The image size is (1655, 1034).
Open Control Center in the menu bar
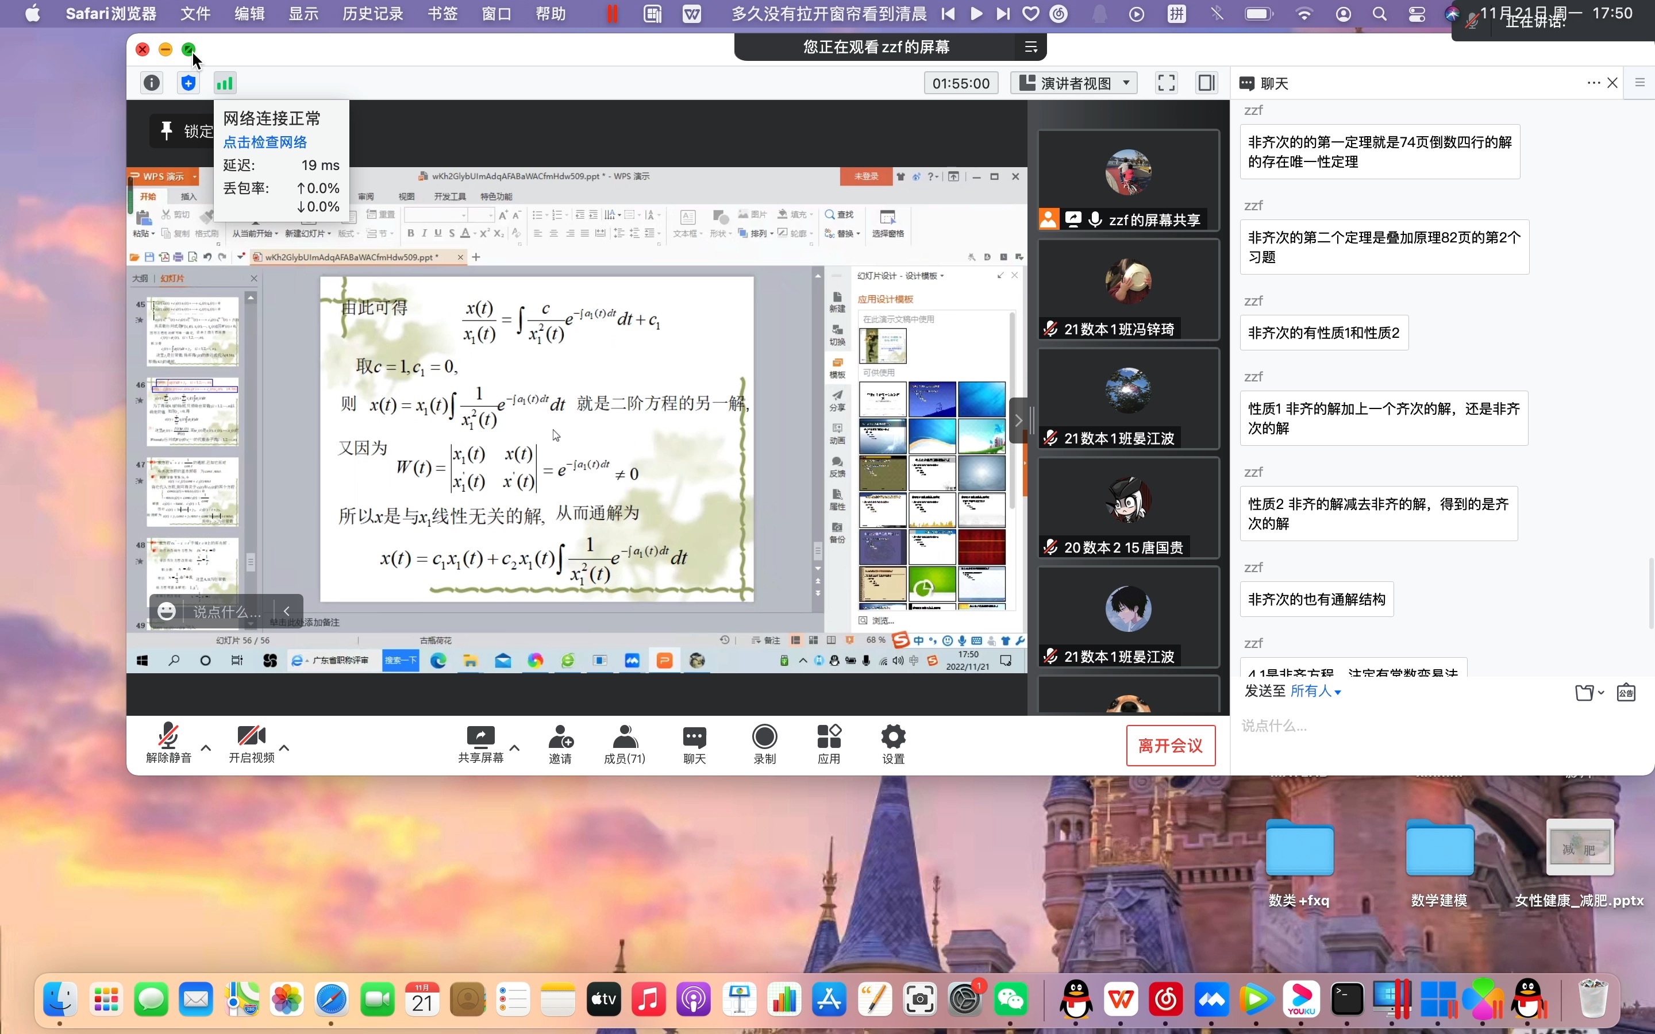1417,14
